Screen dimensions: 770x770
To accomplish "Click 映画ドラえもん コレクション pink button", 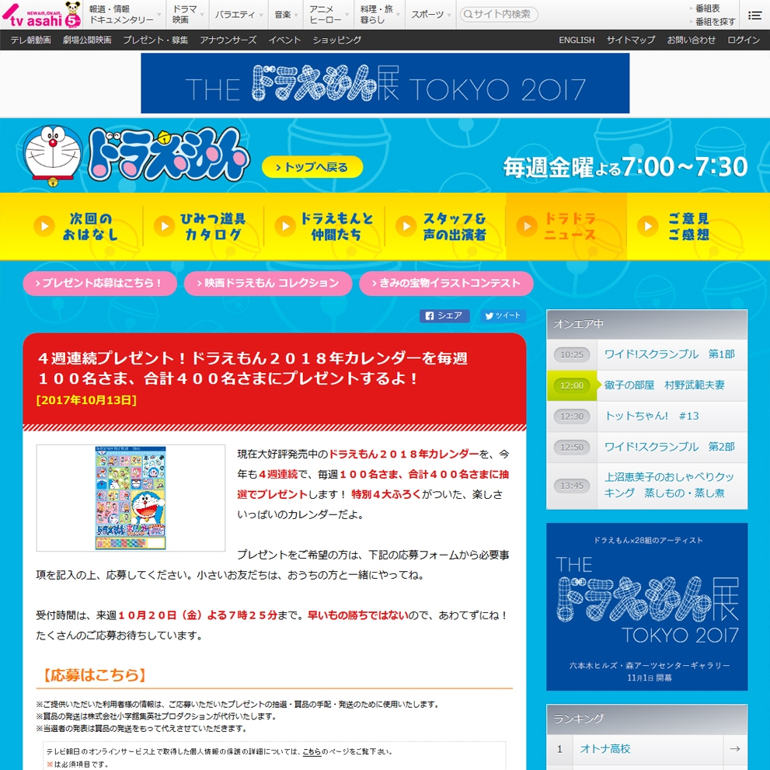I will pos(268,284).
